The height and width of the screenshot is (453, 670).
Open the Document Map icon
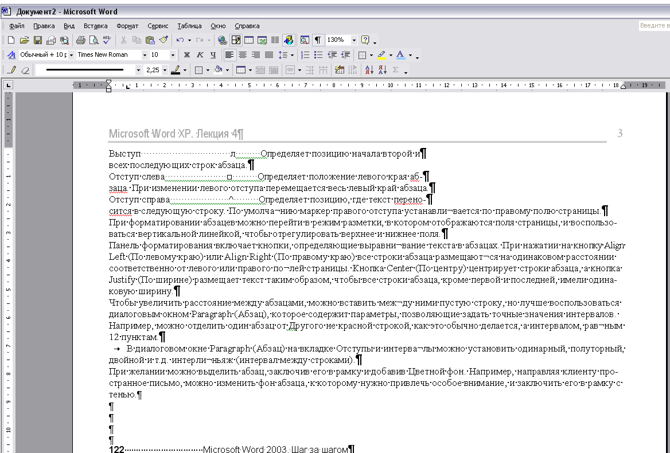point(304,40)
